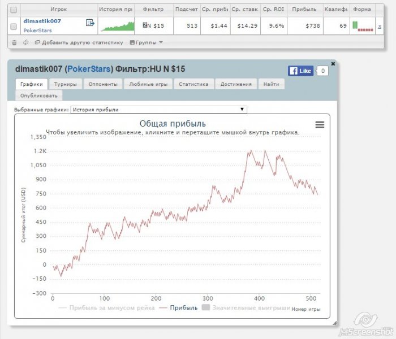Toggle Прибыль series in legend
The image size is (396, 339).
pyautogui.click(x=179, y=308)
